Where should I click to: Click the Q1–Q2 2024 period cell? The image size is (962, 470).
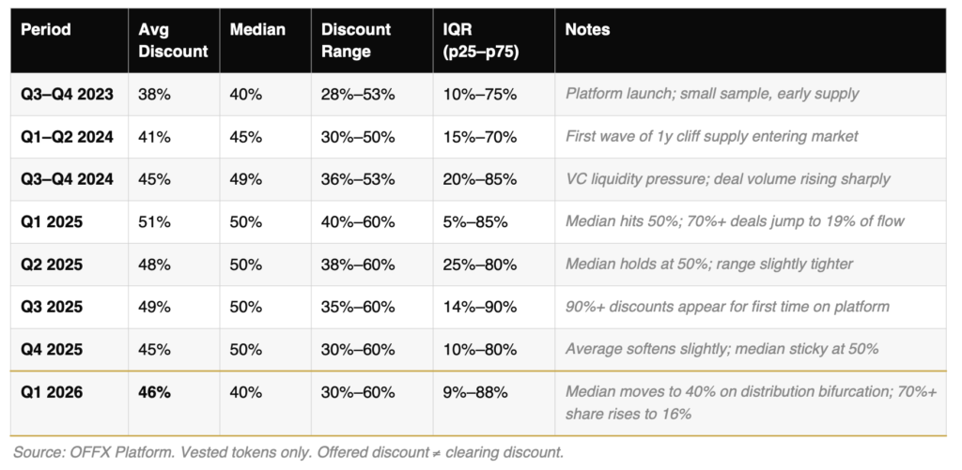67,137
